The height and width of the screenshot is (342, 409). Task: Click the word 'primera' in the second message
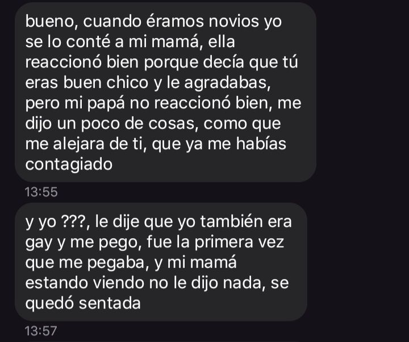[x=224, y=242]
